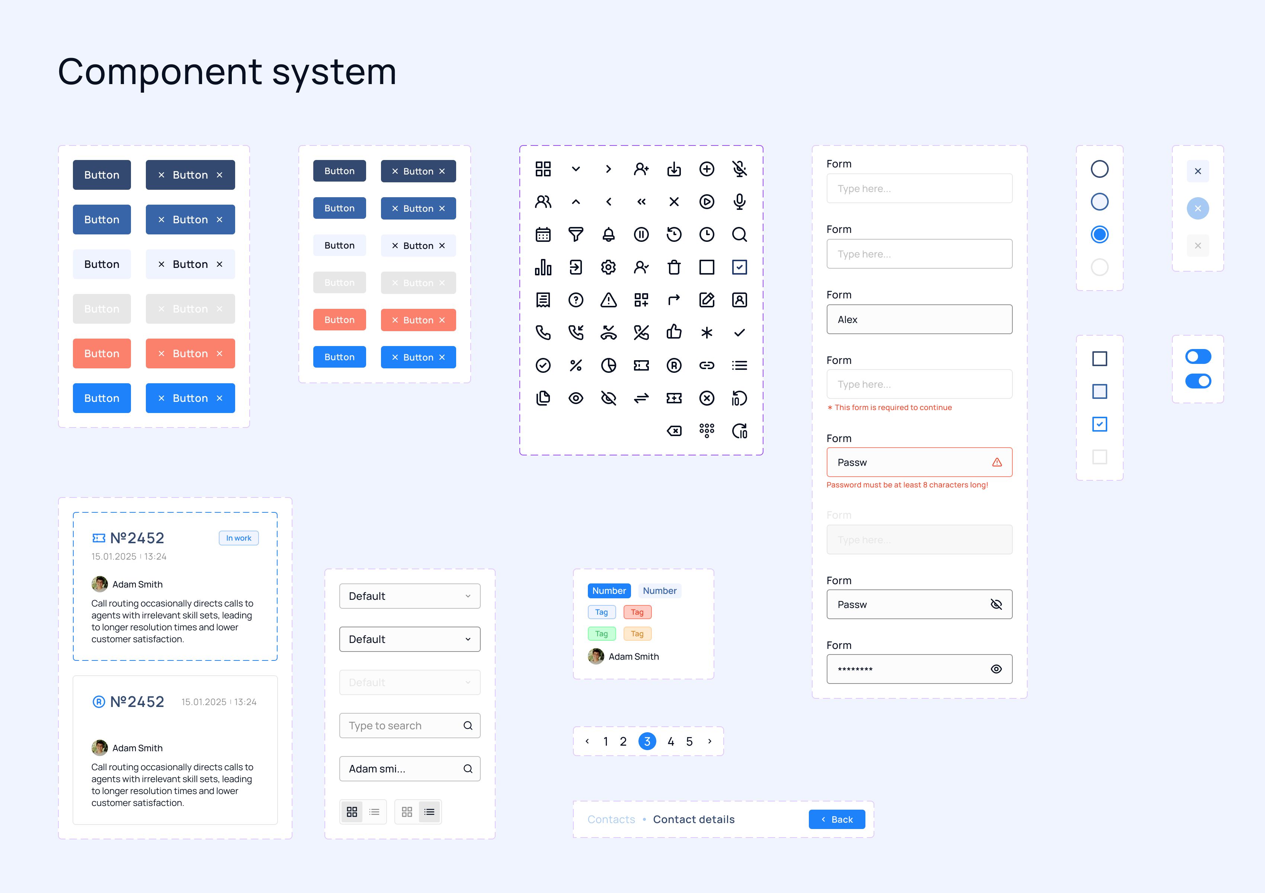The image size is (1265, 893).
Task: Click the incoming call icon
Action: coord(576,332)
